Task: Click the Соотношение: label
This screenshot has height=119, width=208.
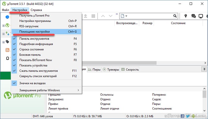Action: coord(162,109)
